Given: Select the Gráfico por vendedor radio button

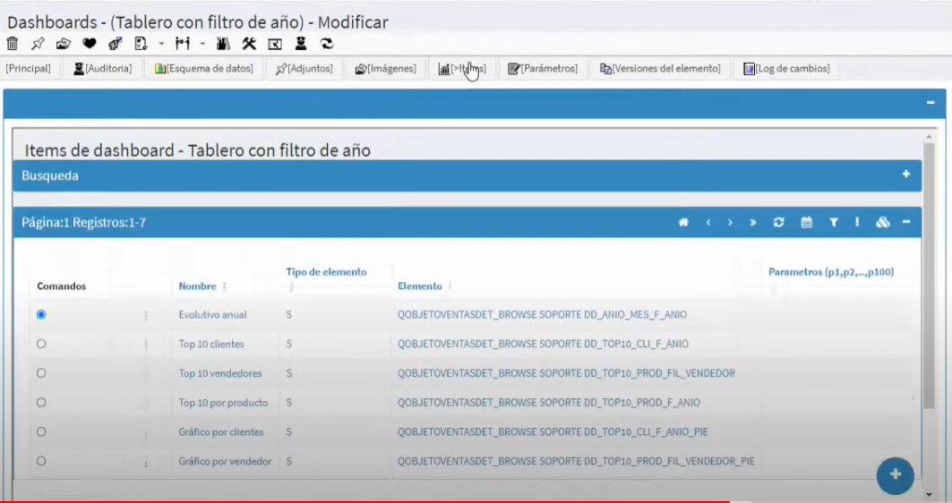Looking at the screenshot, I should (41, 461).
